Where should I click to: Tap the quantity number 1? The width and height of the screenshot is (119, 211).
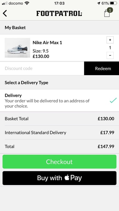tap(110, 48)
